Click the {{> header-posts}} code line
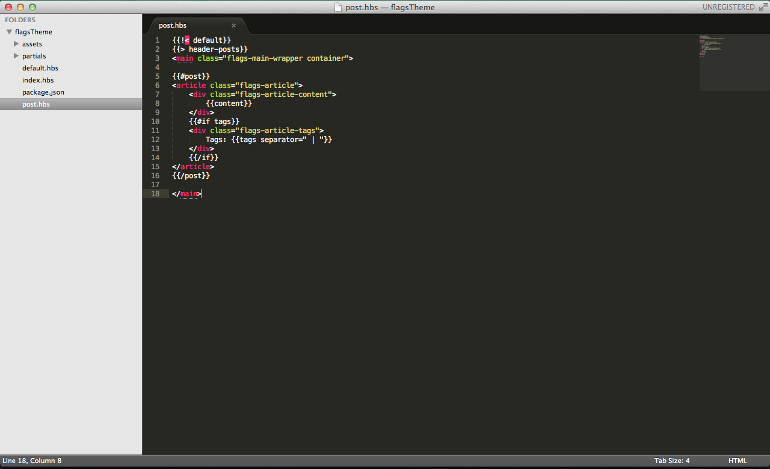Screen dimensions: 770x469 pyautogui.click(x=210, y=49)
